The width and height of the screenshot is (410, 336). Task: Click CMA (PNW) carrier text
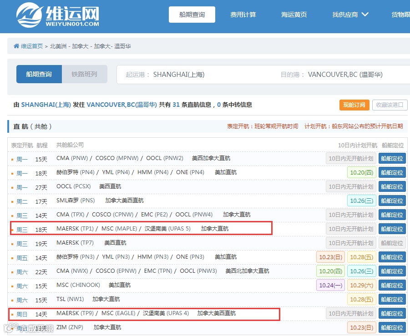[x=72, y=158]
